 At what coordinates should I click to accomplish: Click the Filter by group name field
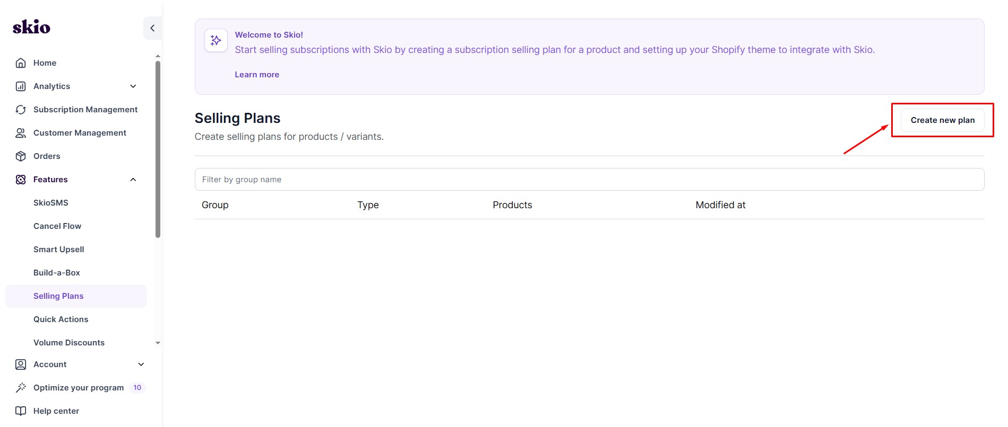(x=589, y=180)
